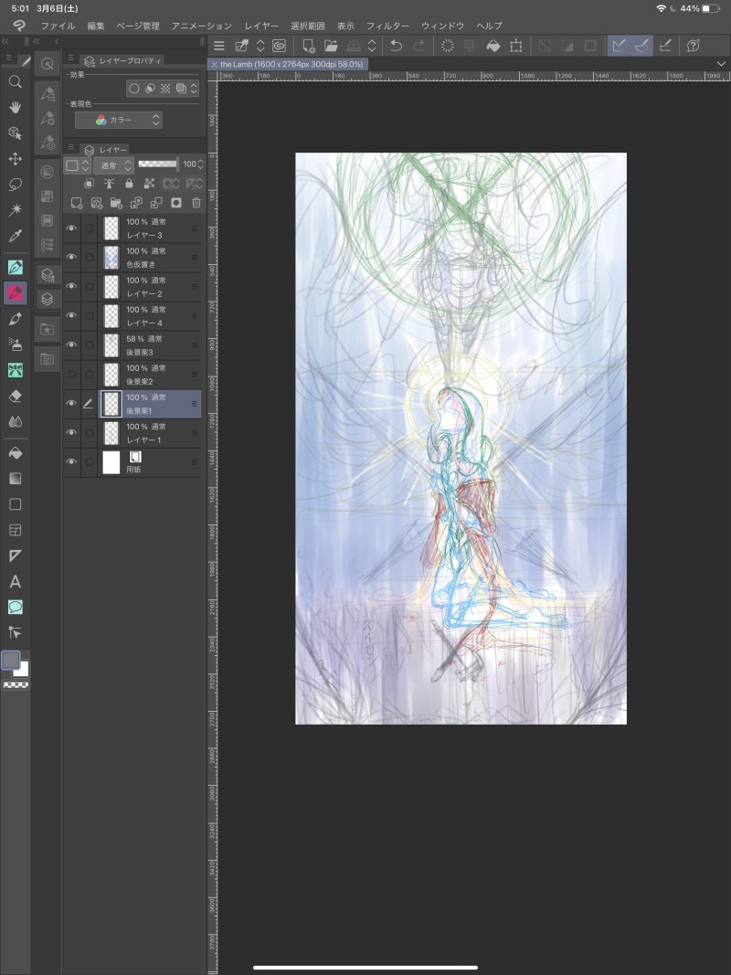731x975 pixels.
Task: Open the ファイル menu
Action: [x=58, y=26]
